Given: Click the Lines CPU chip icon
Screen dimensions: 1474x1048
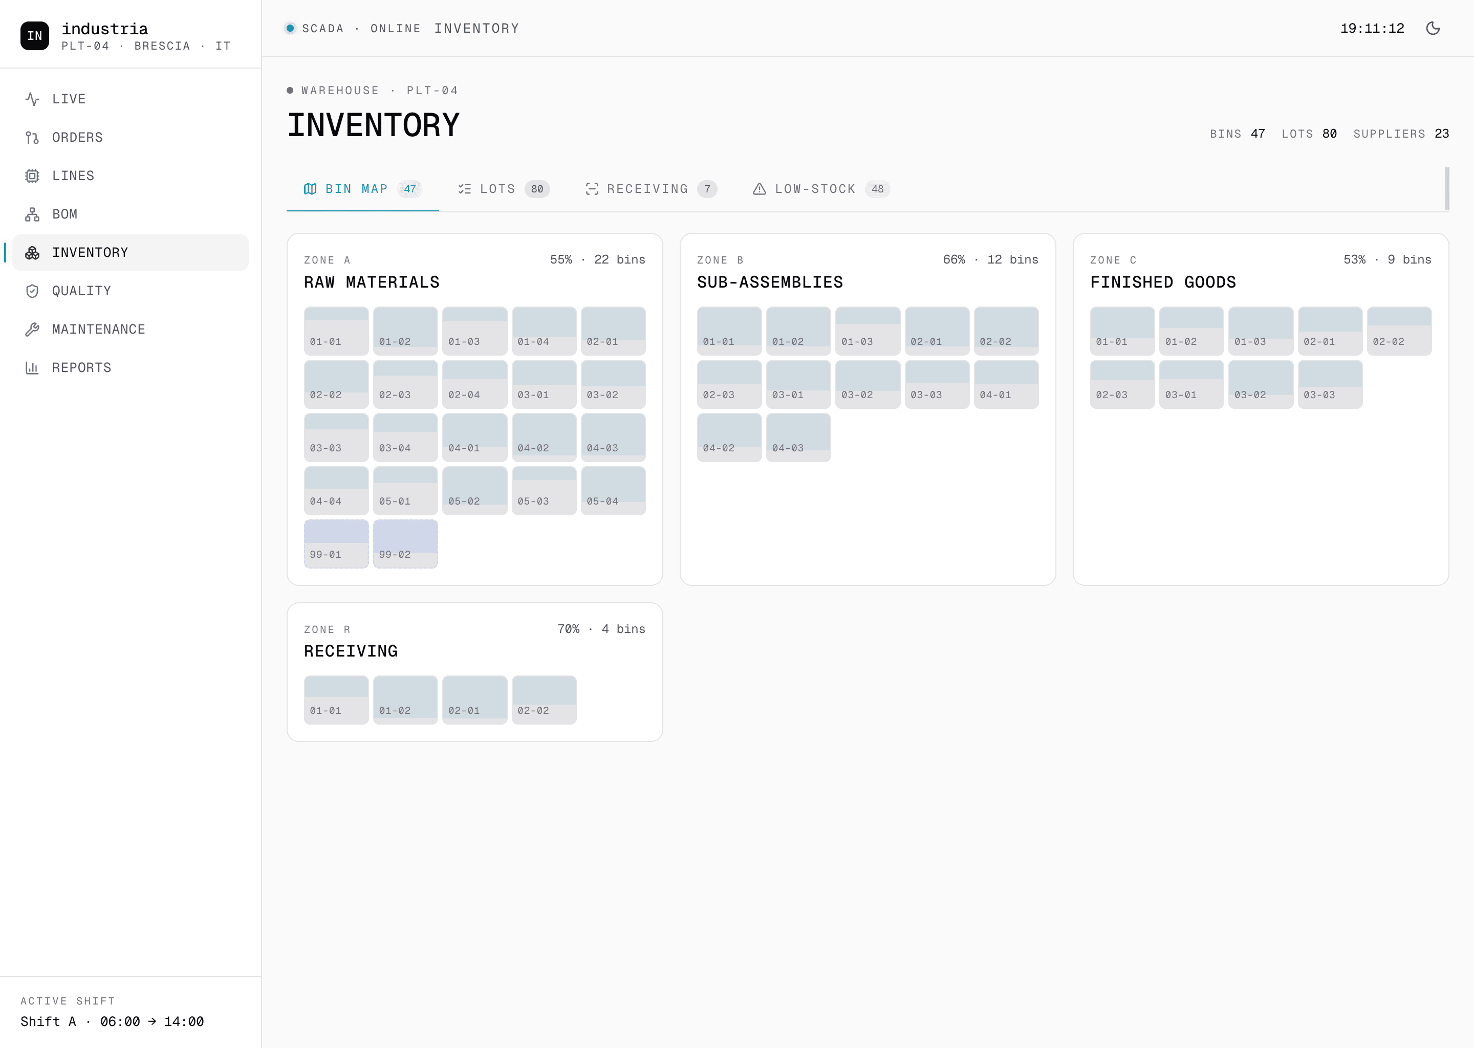Looking at the screenshot, I should point(32,176).
